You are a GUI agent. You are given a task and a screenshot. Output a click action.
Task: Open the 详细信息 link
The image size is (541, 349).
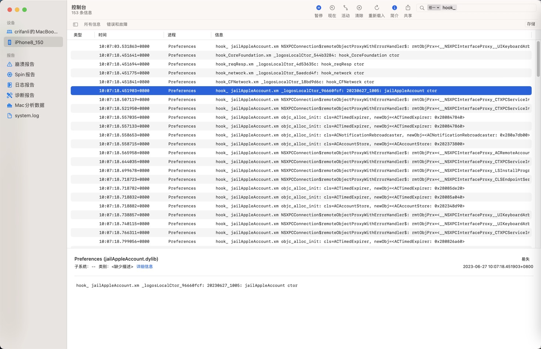point(145,267)
